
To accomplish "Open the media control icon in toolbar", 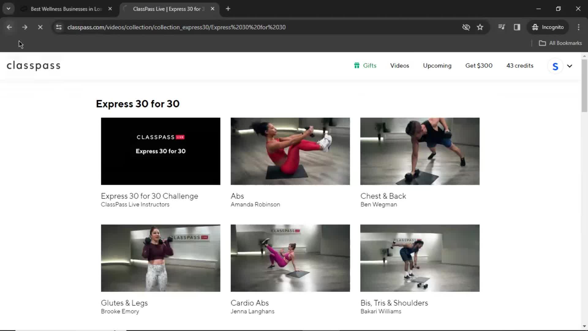I will [501, 27].
